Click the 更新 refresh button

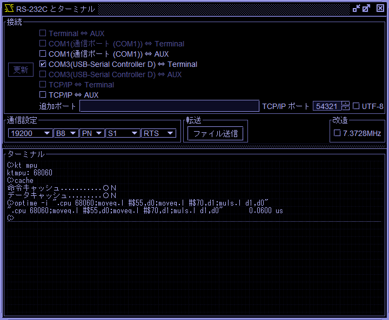(21, 70)
